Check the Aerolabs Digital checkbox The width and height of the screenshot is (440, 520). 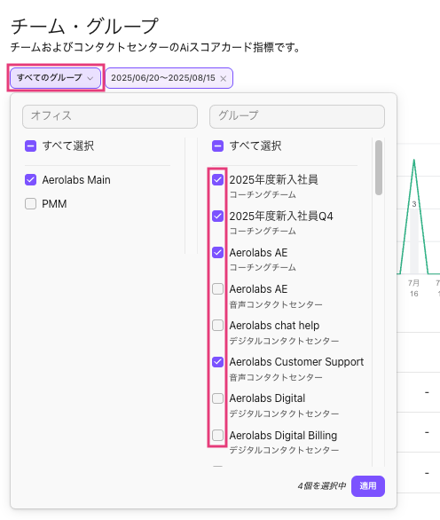point(217,398)
